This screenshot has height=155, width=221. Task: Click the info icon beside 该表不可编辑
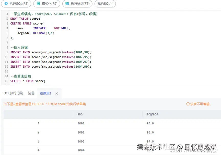[x=188, y=104]
